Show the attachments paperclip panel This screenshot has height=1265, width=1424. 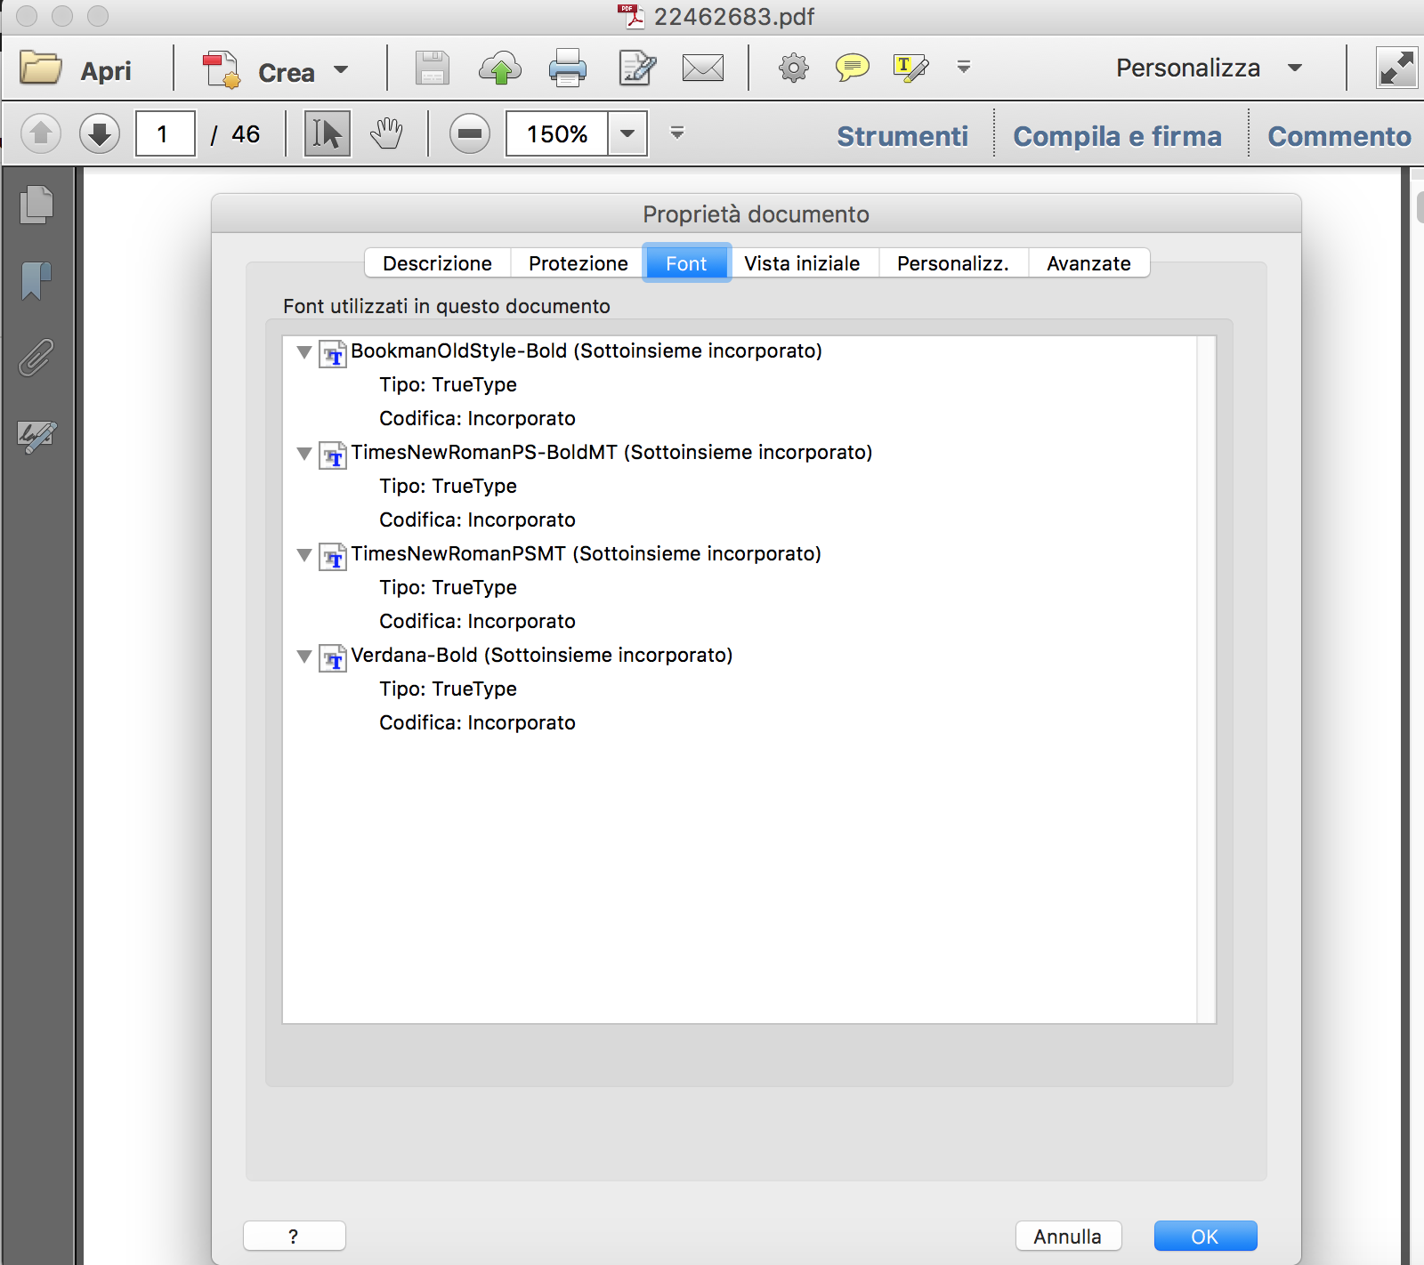tap(36, 357)
